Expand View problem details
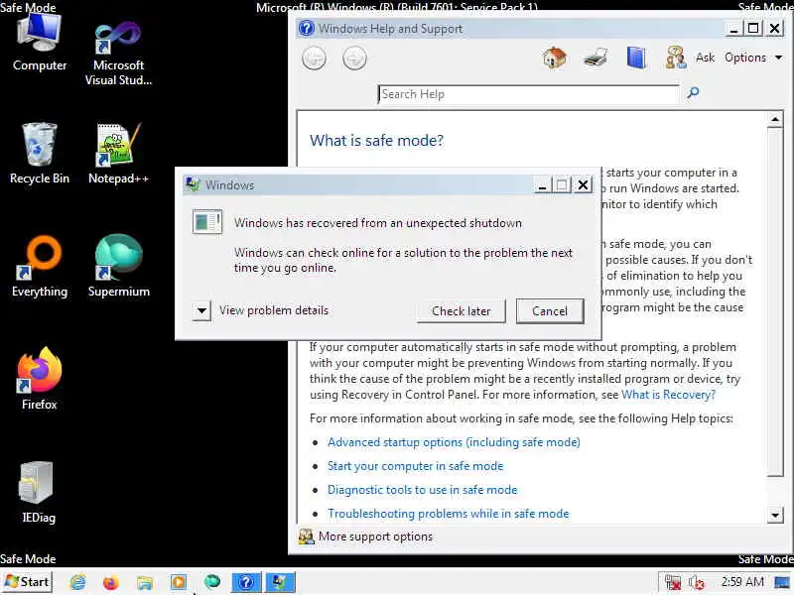Viewport: 794px width, 595px height. tap(201, 310)
